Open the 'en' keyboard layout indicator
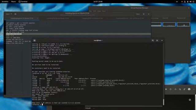 click(177, 2)
